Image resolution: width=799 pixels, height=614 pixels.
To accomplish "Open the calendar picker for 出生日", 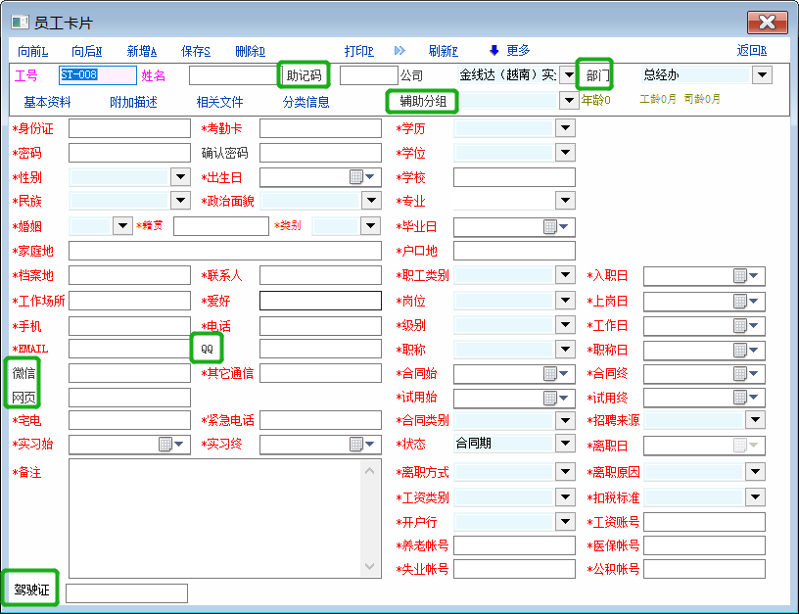I will tap(355, 177).
